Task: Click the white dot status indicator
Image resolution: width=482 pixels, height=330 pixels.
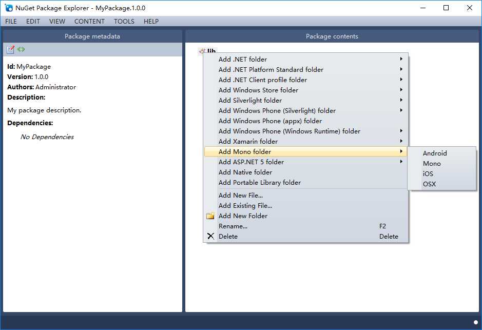Action: [x=476, y=322]
